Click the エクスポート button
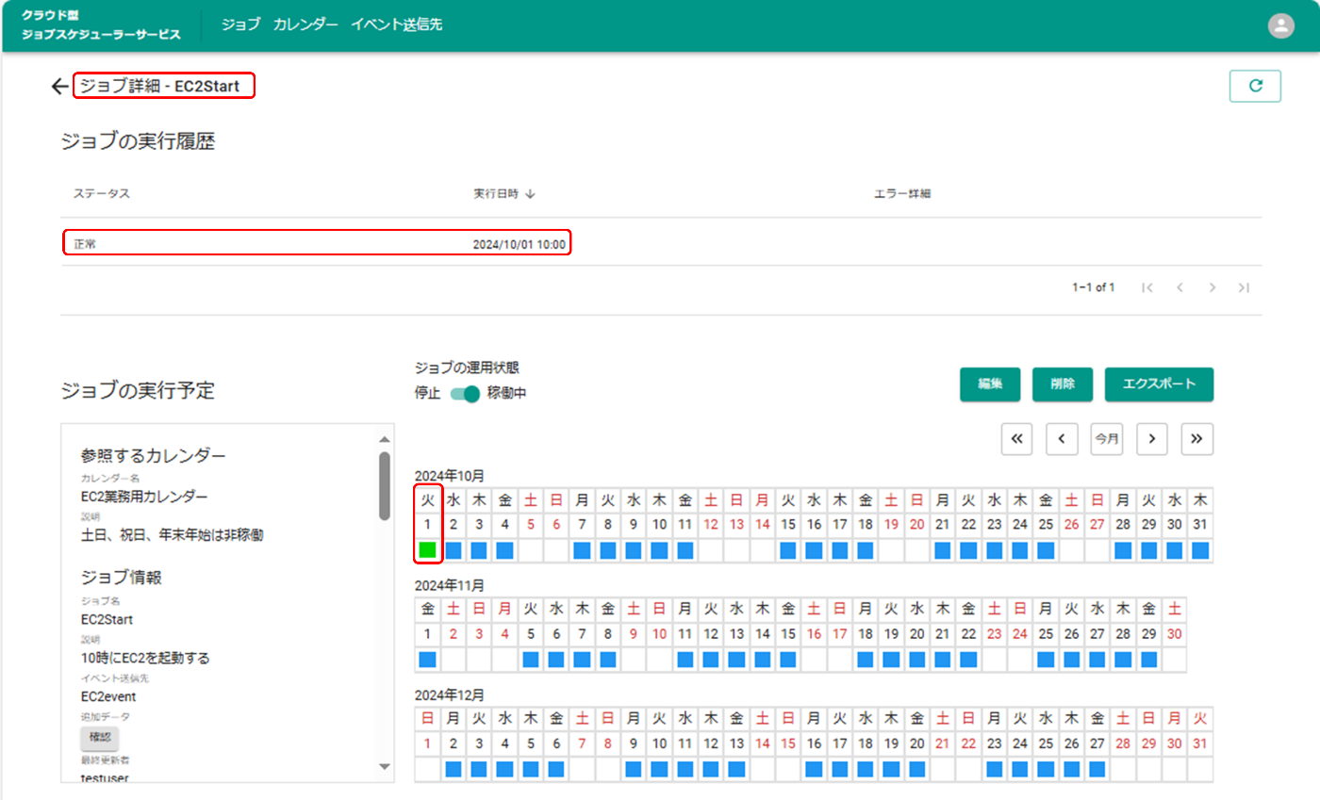 tap(1159, 384)
